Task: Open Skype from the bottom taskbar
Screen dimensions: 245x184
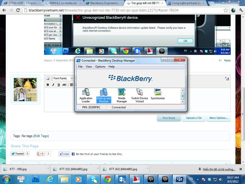Action: pos(93,179)
